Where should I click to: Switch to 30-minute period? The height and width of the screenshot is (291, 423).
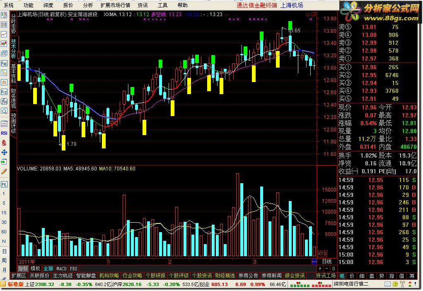pyautogui.click(x=4, y=222)
